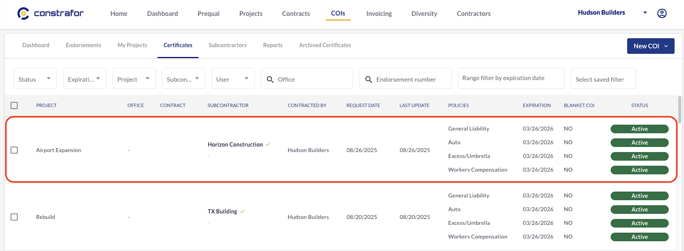
Task: Check the Rebuild row checkbox
Action: [x=14, y=217]
